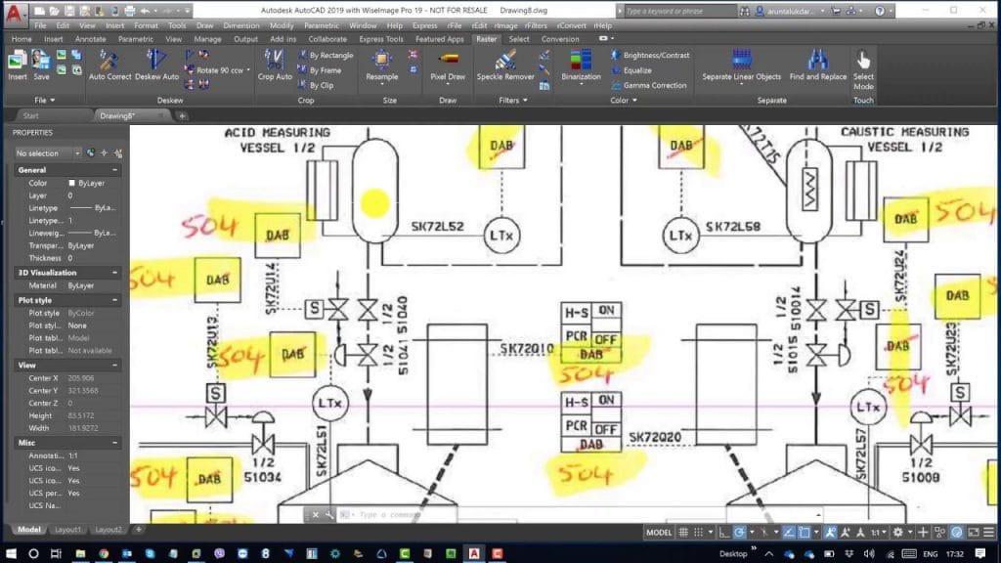Open the Binarization tool
Viewport: 1001px width, 563px height.
tap(581, 66)
